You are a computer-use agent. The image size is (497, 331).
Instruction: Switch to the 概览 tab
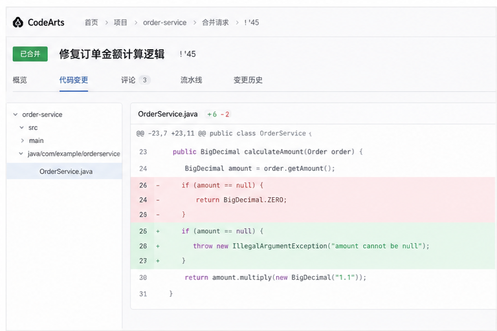pyautogui.click(x=19, y=80)
